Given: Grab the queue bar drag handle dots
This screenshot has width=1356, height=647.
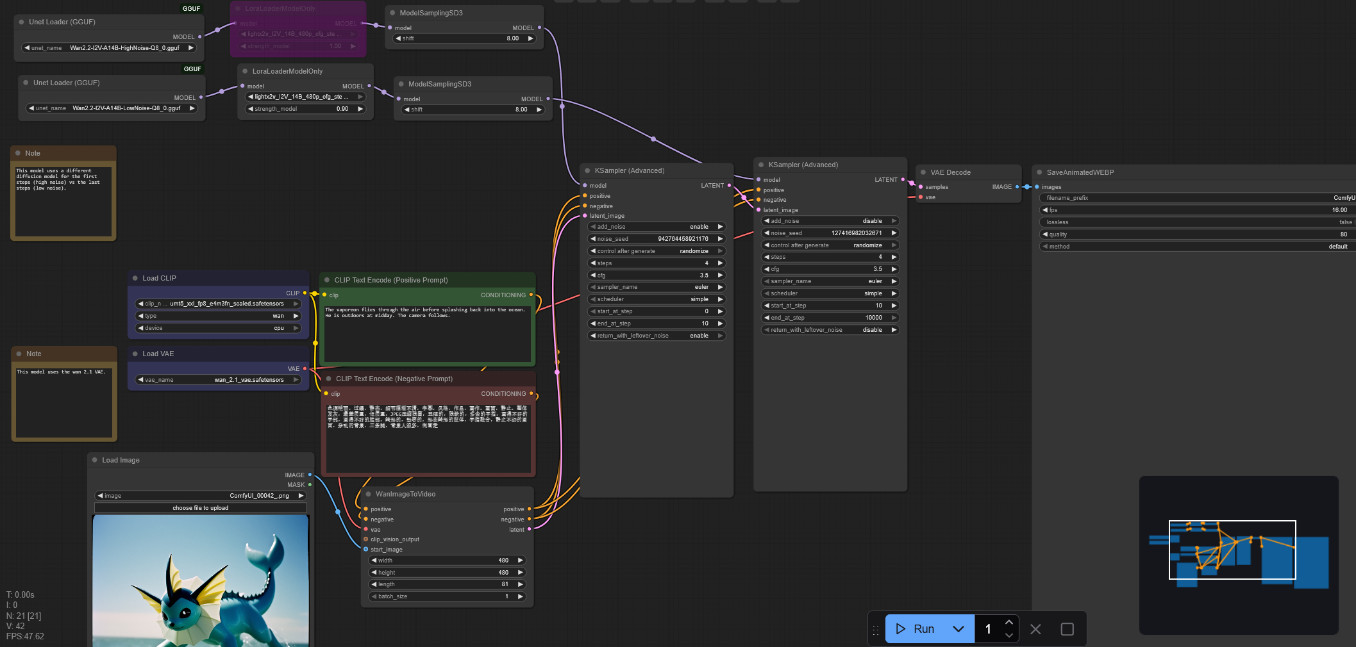Looking at the screenshot, I should tap(876, 630).
